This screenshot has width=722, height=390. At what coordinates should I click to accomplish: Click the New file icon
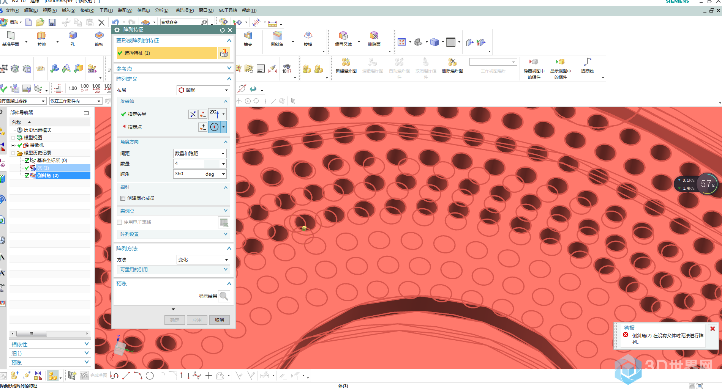point(28,22)
